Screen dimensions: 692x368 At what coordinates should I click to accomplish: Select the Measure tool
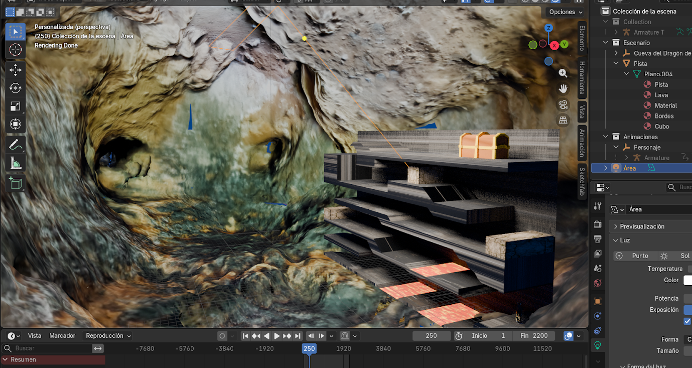15,163
